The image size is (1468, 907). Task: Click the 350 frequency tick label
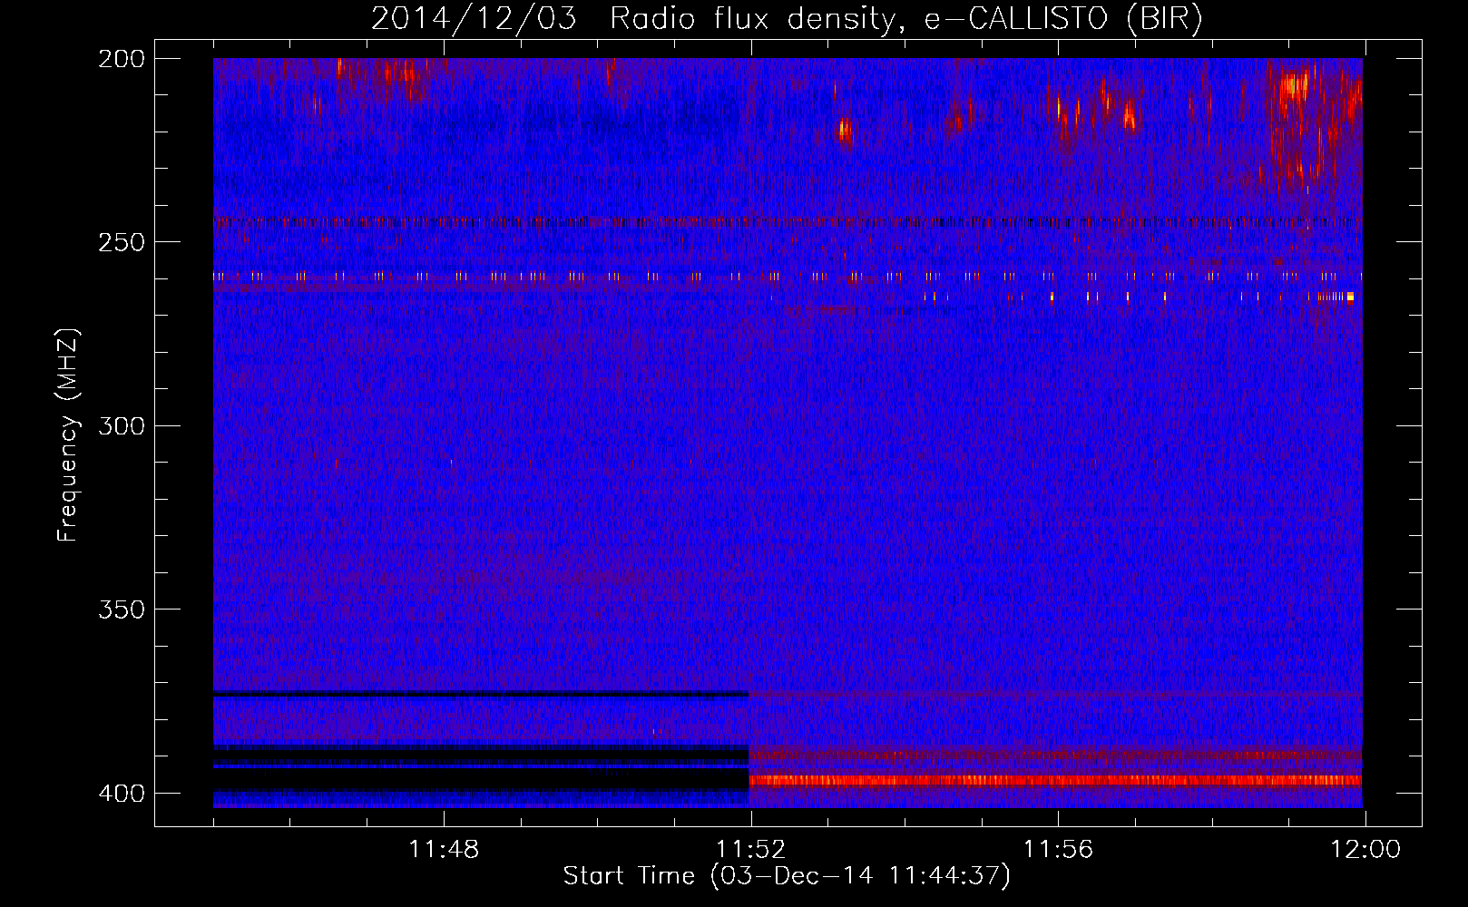click(122, 610)
